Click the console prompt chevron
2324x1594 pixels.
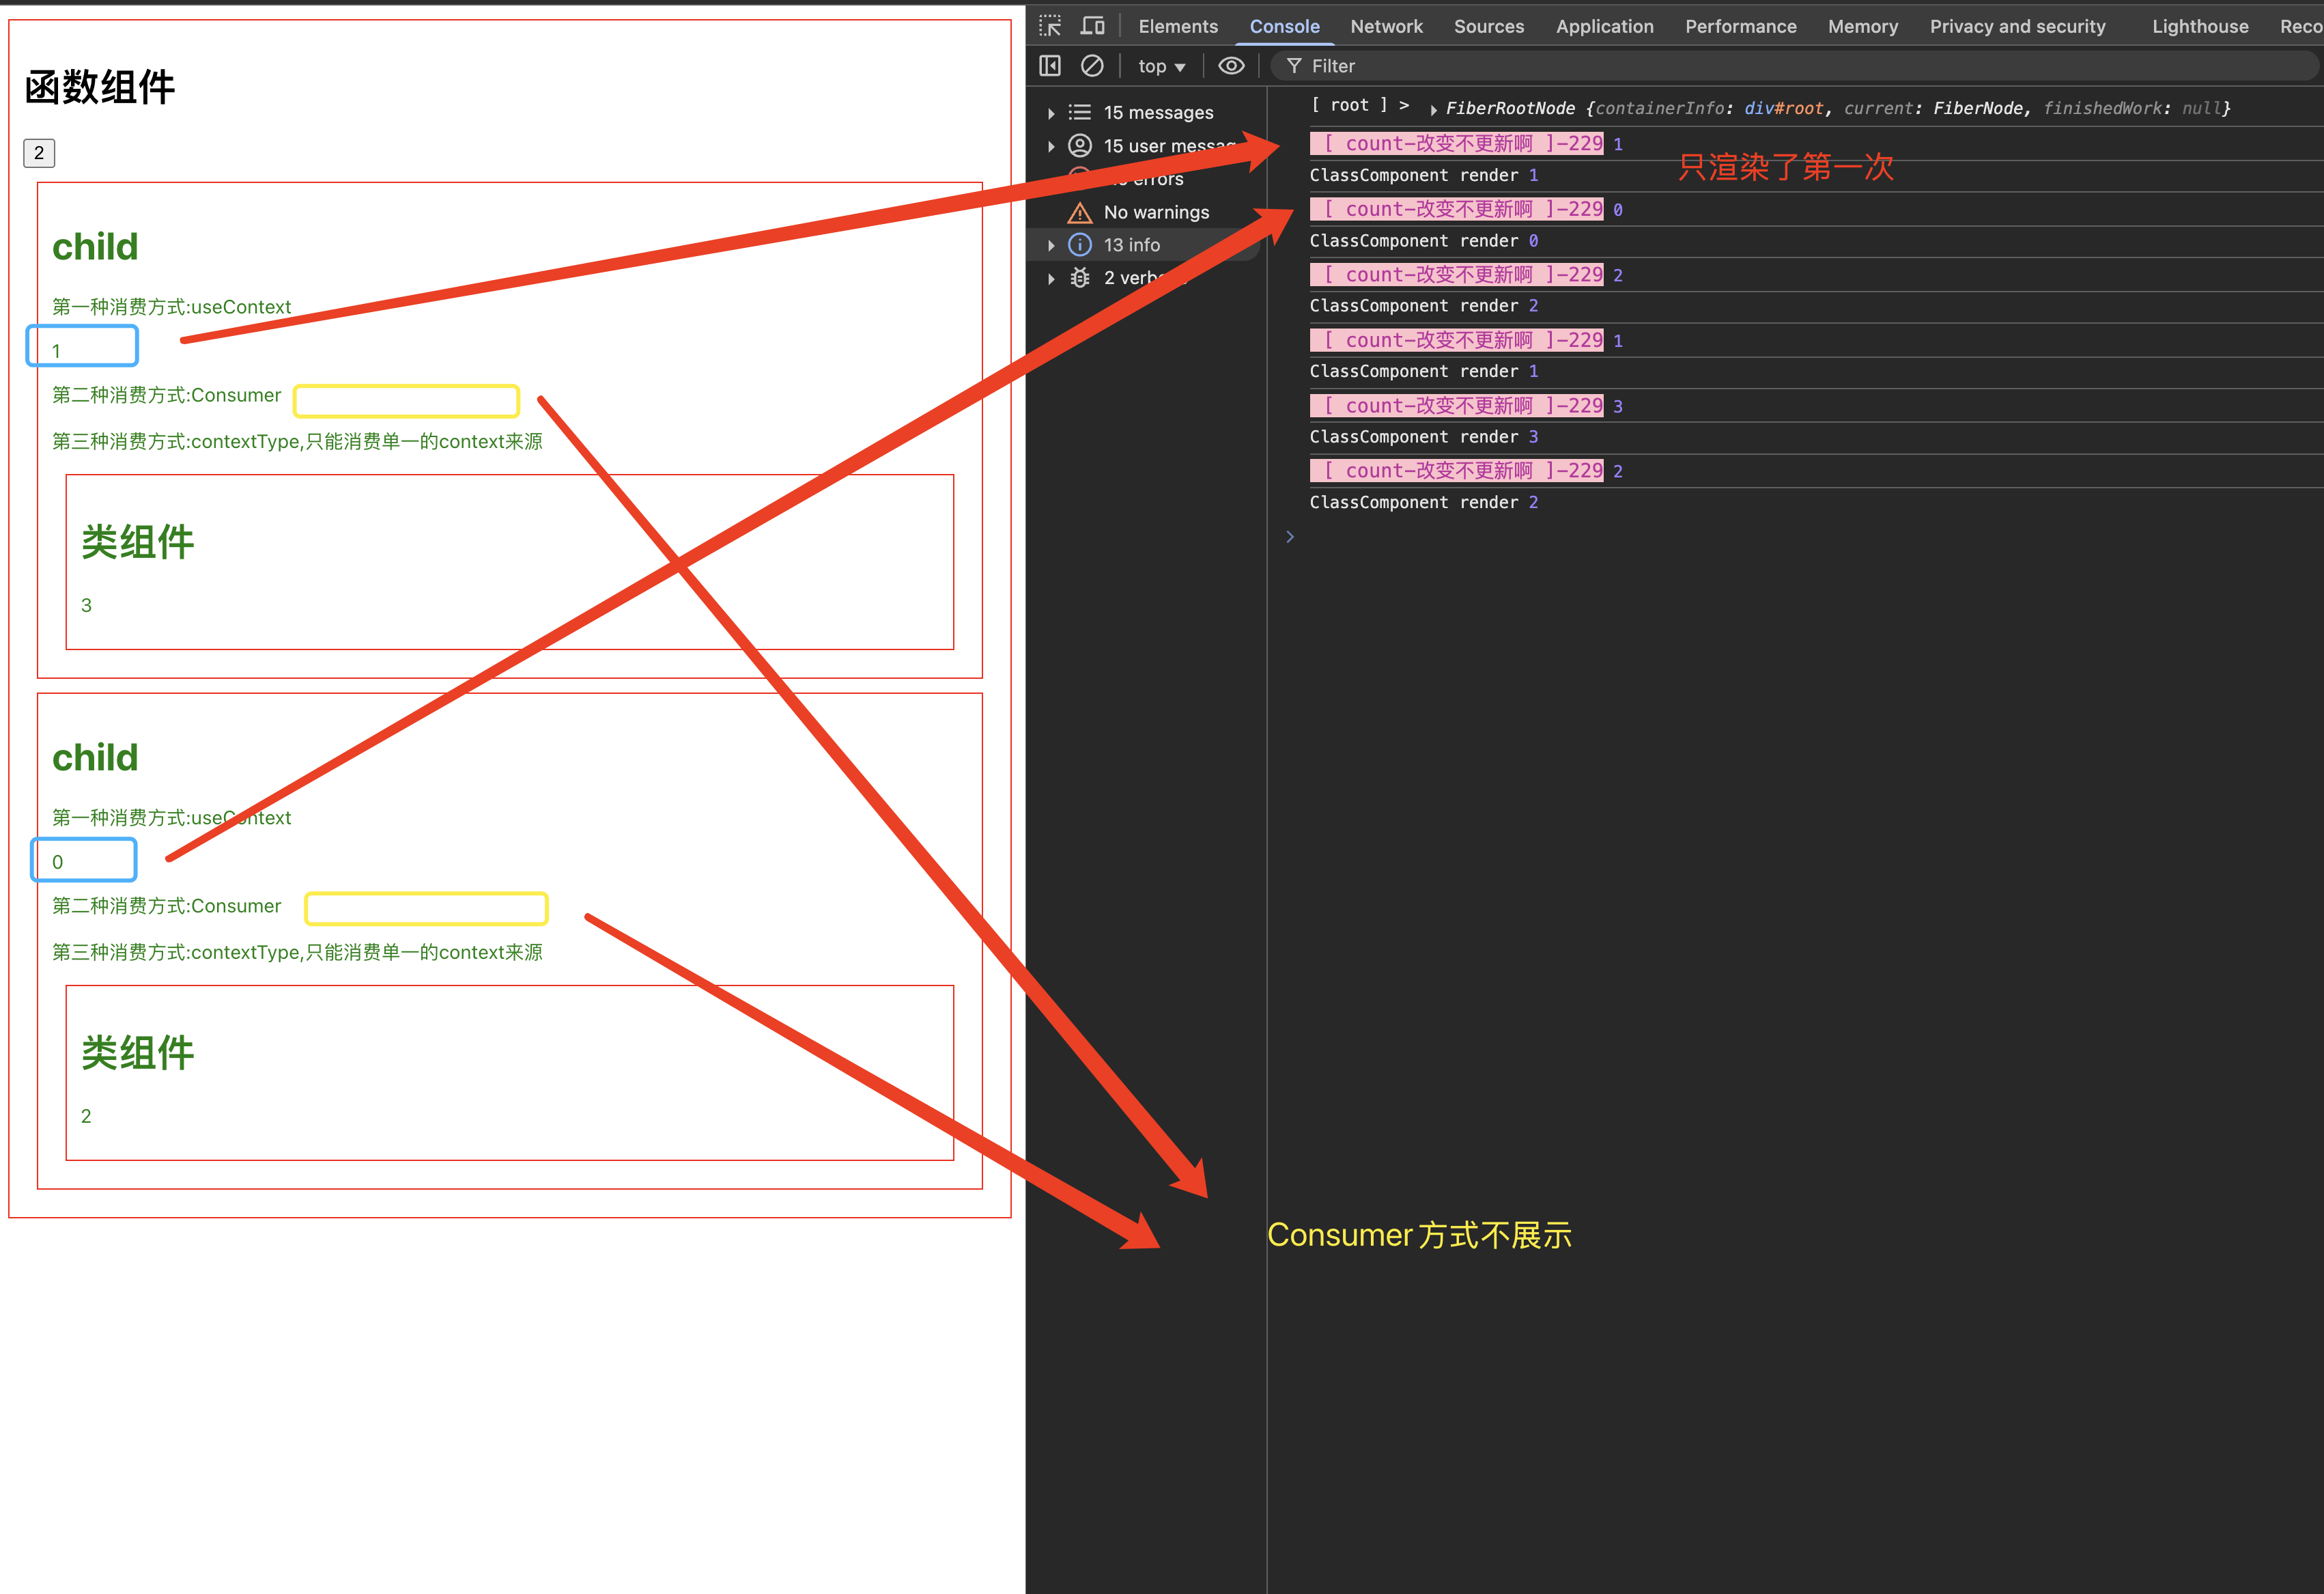[1289, 537]
